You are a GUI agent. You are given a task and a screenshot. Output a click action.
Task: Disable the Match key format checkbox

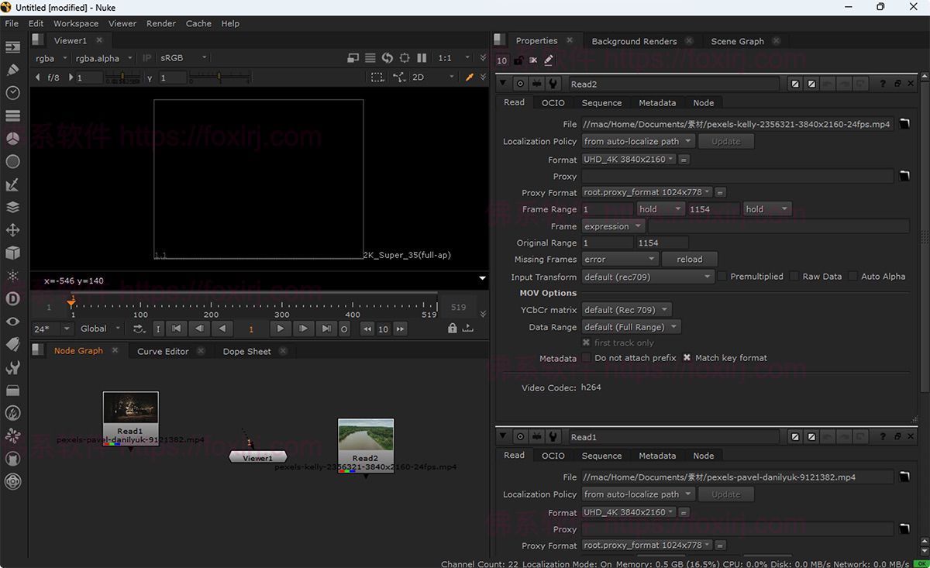coord(687,357)
